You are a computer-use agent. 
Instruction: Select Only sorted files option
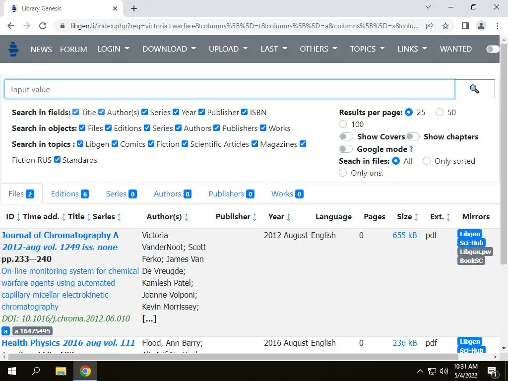(426, 161)
